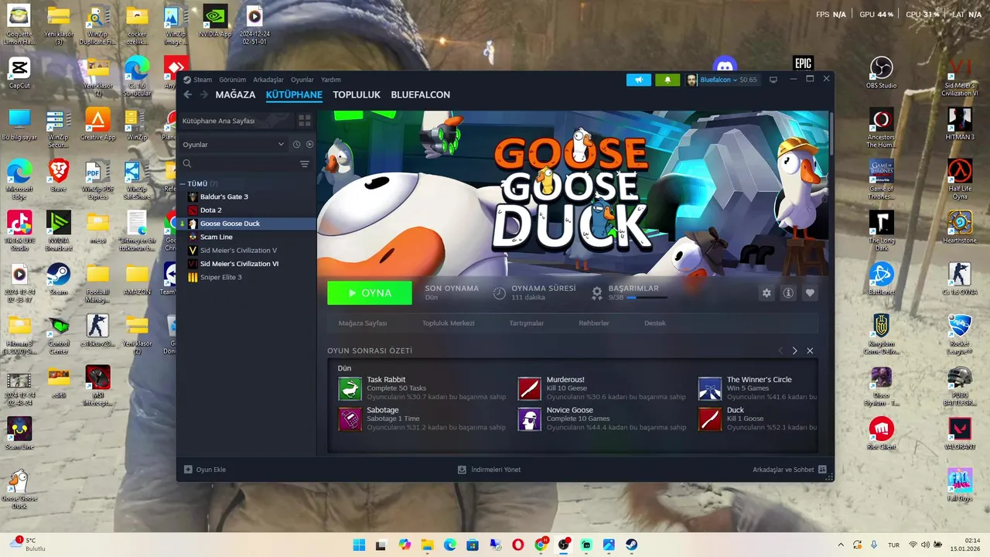990x557 pixels.
Task: Go to next post-game summary page
Action: tap(794, 350)
